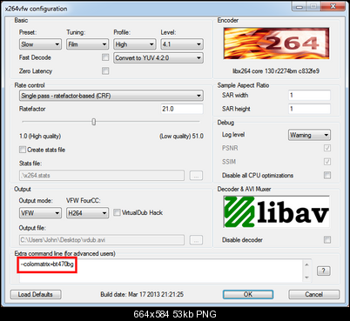Click the Stats file path field
The image size is (350, 321).
pos(102,176)
